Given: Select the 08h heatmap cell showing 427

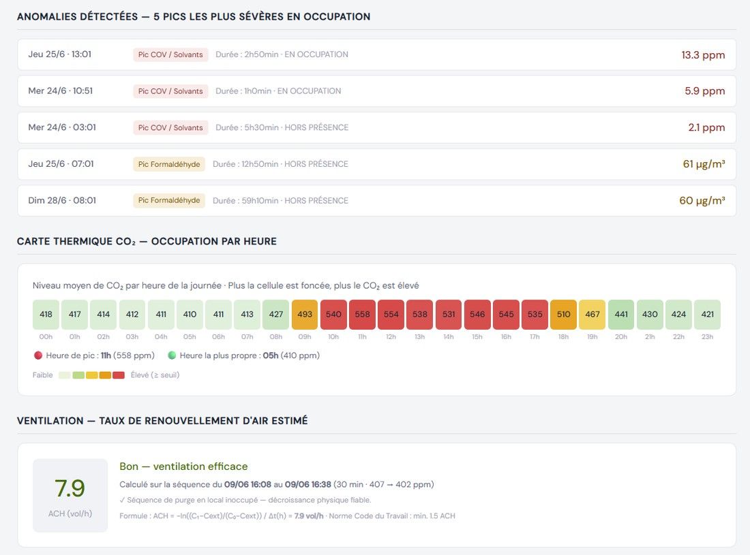Looking at the screenshot, I should 276,315.
